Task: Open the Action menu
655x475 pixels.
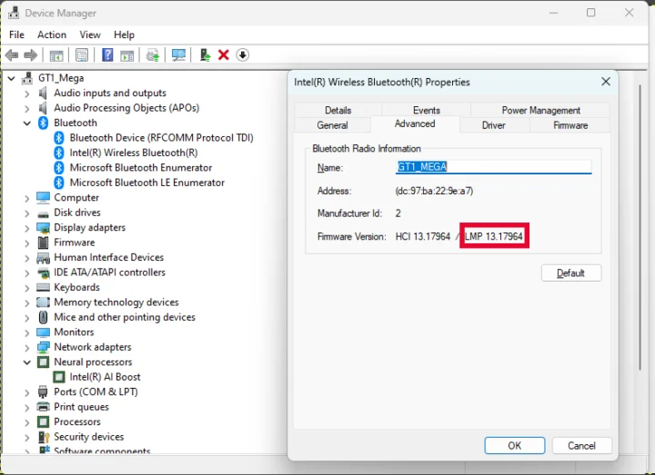Action: tap(52, 35)
